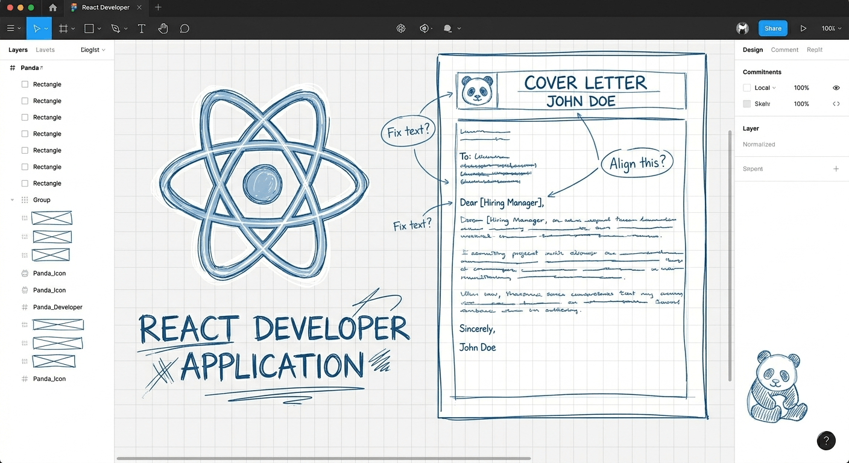Select the Hand tool

[x=163, y=28]
